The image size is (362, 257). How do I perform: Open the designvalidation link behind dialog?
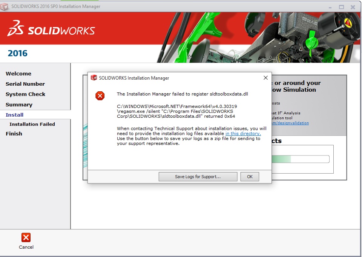290,123
